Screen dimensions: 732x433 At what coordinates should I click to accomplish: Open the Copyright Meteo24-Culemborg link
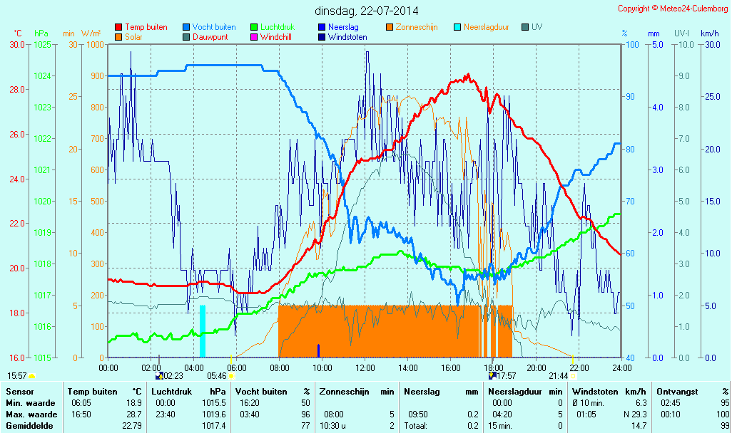point(673,9)
